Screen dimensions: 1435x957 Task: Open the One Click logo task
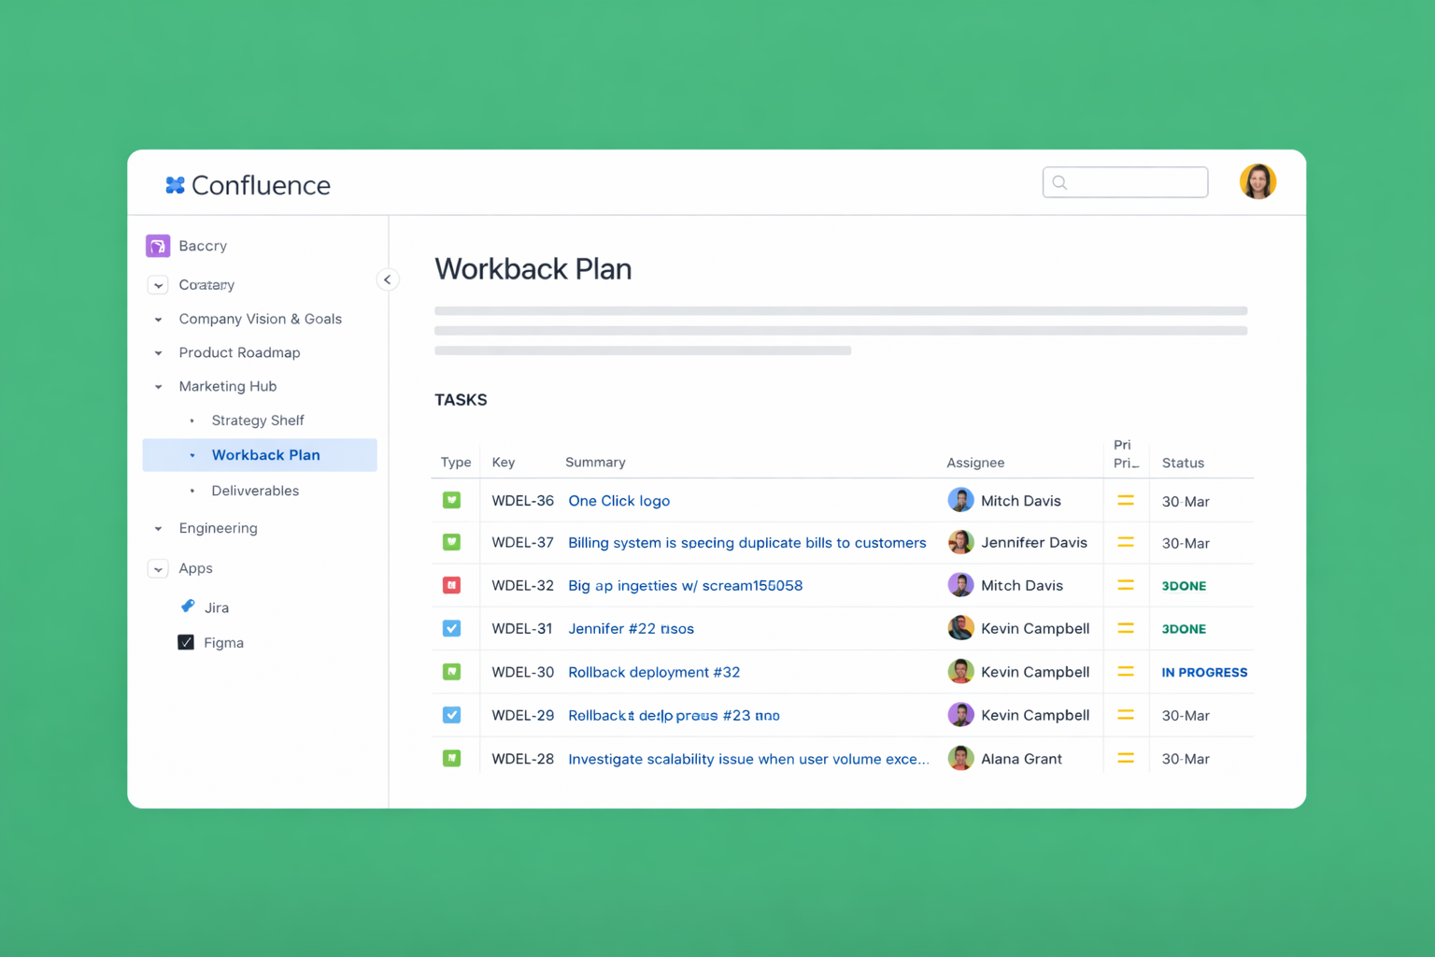pos(618,500)
